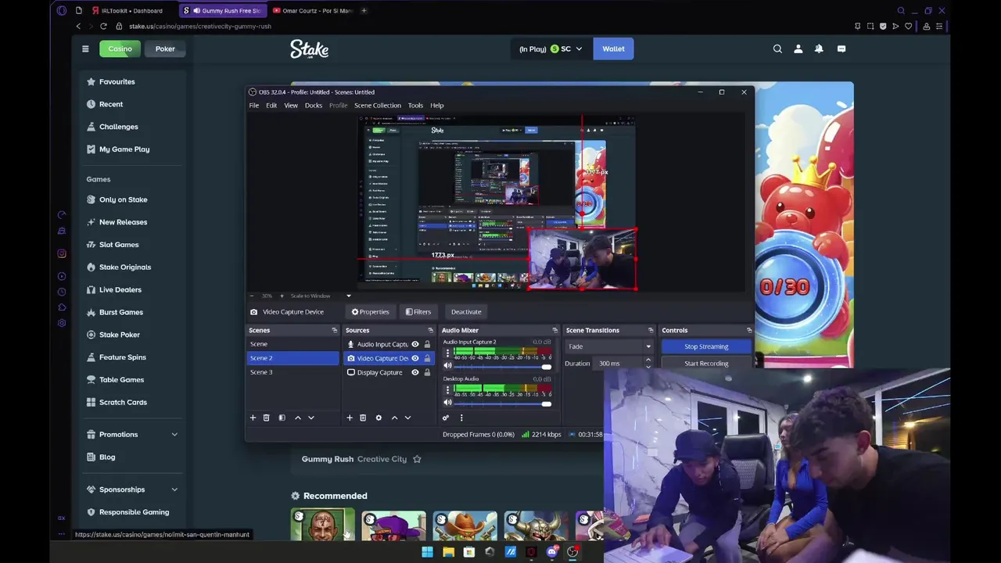The height and width of the screenshot is (563, 1001).
Task: Adjust Audio Input Capture 2 volume slider
Action: click(x=503, y=366)
